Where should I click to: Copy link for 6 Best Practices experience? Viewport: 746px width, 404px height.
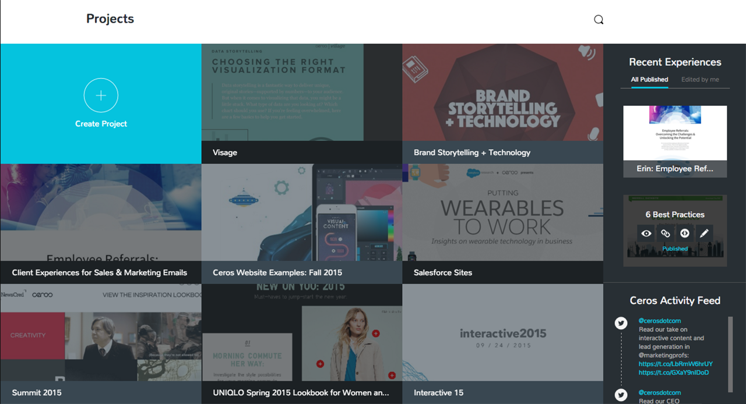pyautogui.click(x=666, y=233)
